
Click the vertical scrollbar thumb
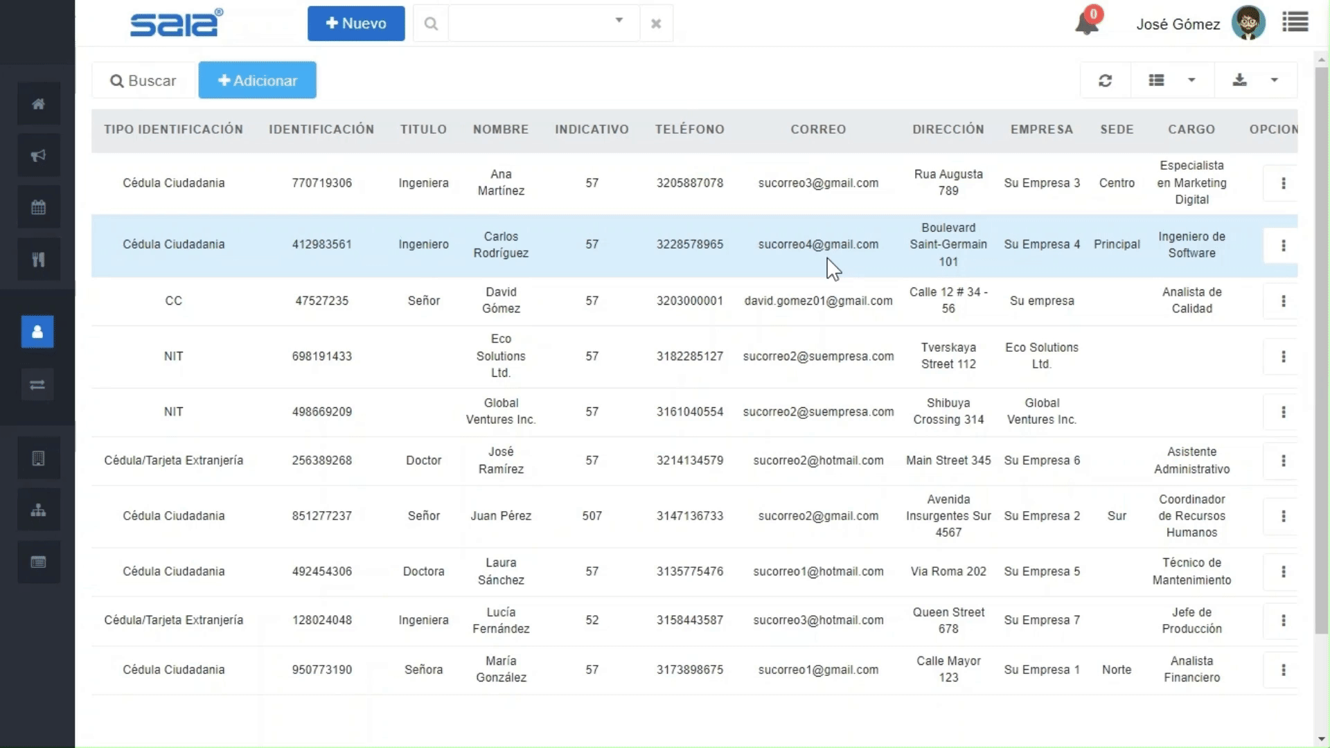[x=1321, y=346]
